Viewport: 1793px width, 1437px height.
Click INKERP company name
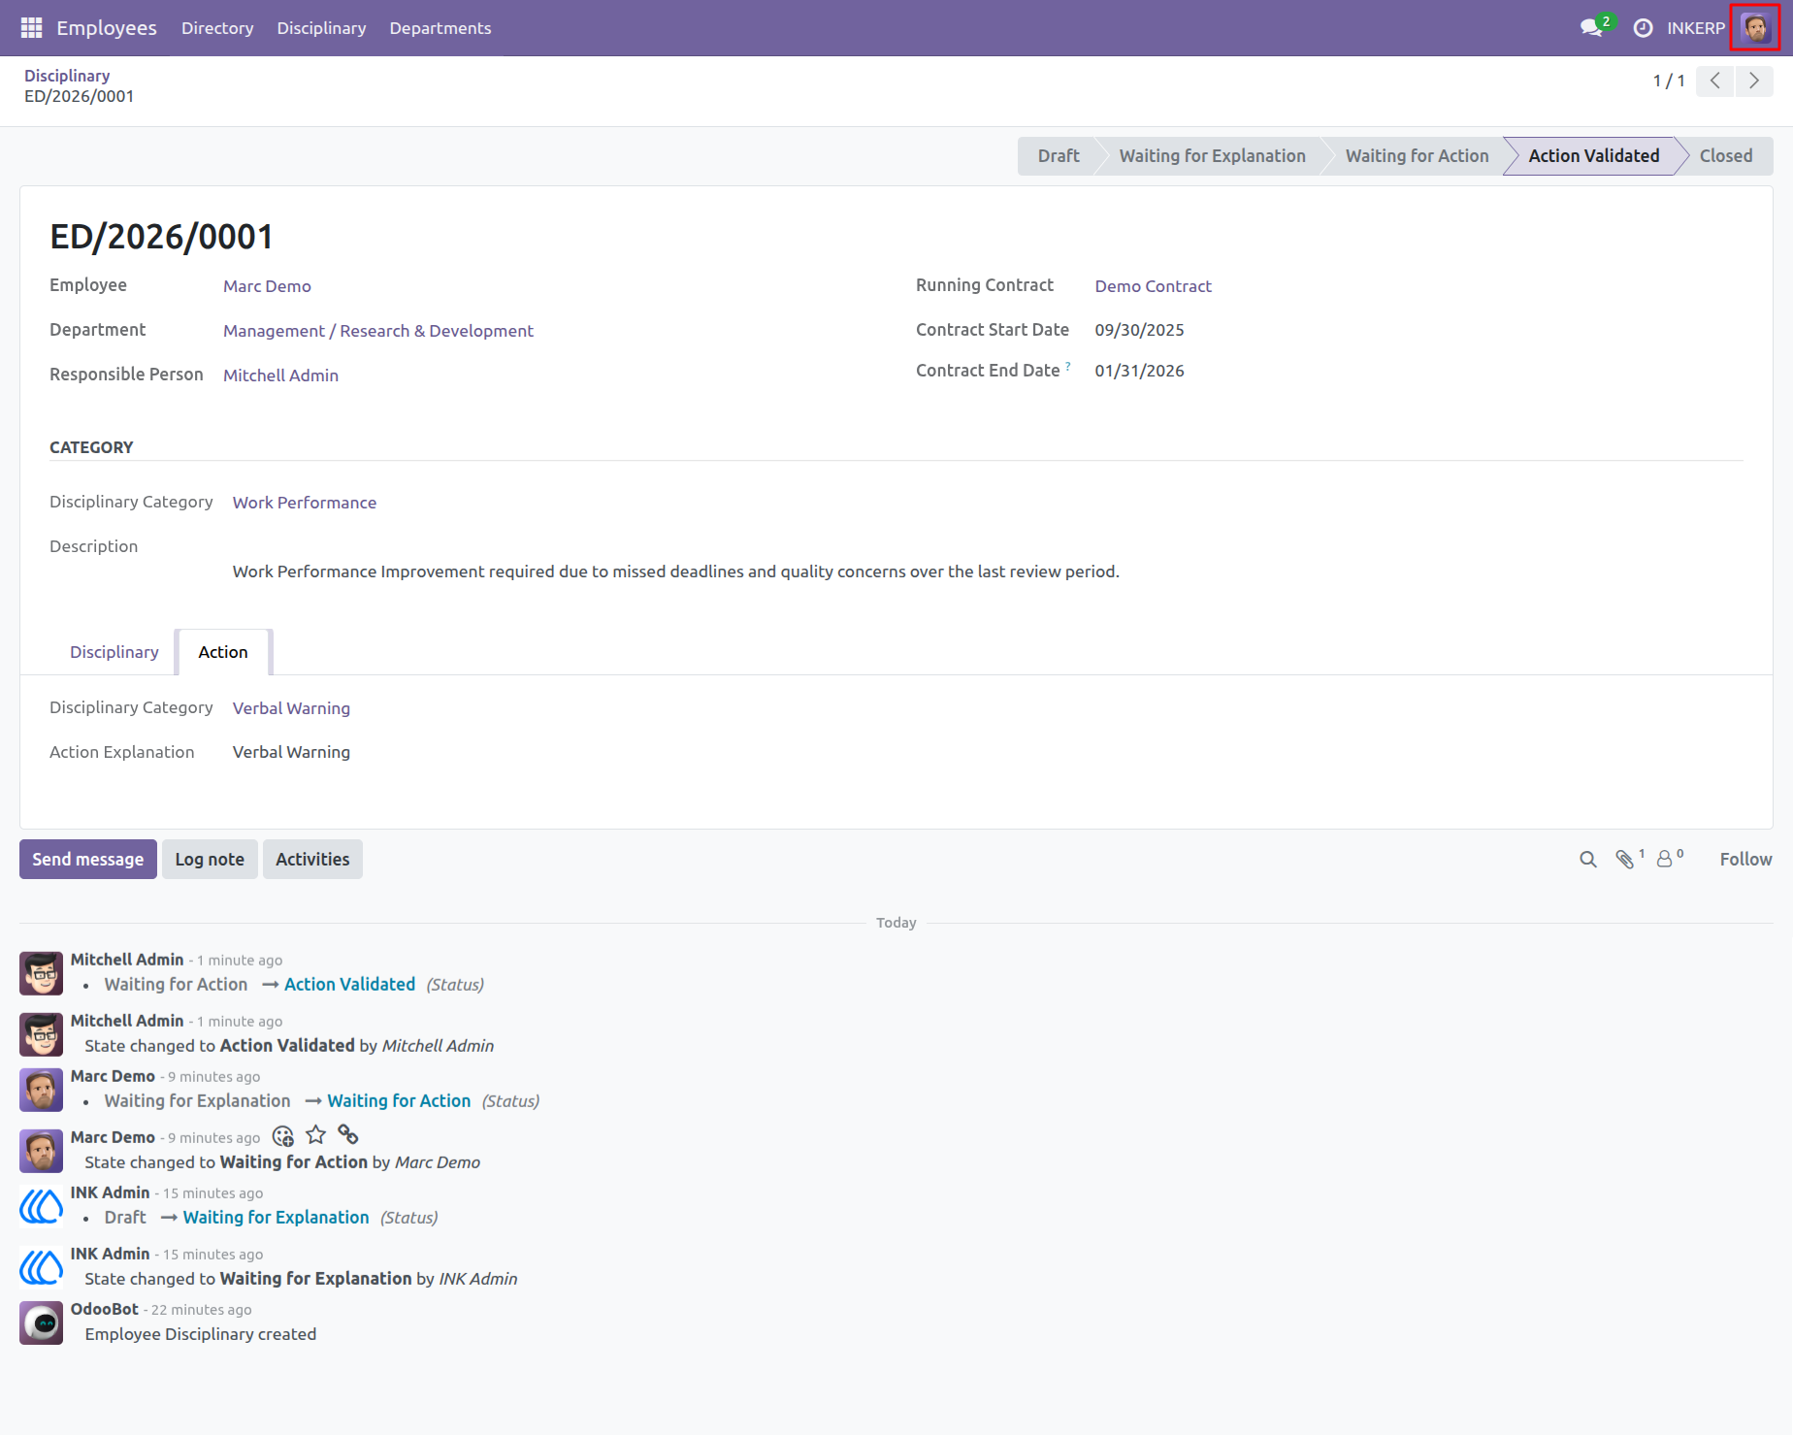[1696, 28]
